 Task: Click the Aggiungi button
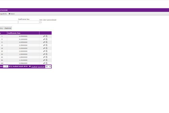[8, 28]
